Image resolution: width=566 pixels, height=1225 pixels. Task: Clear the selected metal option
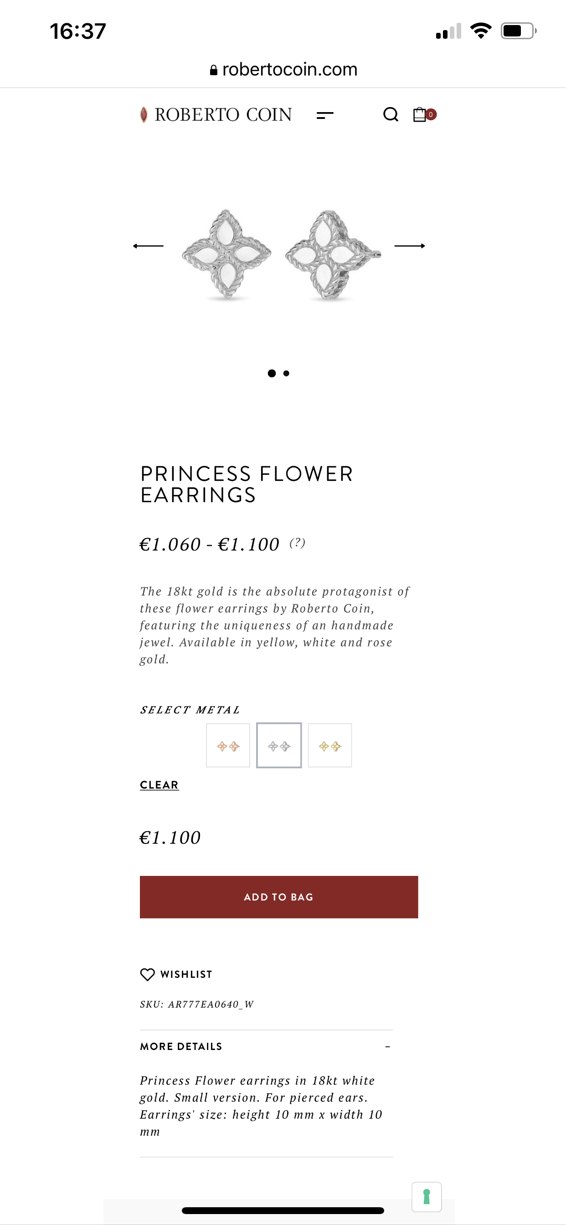click(x=160, y=785)
